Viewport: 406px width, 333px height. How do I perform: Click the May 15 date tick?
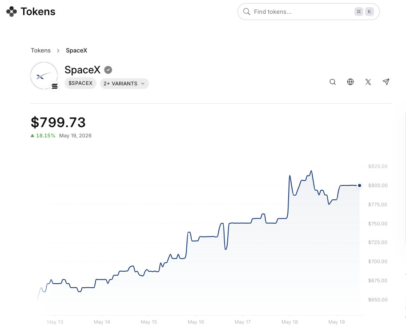[149, 322]
